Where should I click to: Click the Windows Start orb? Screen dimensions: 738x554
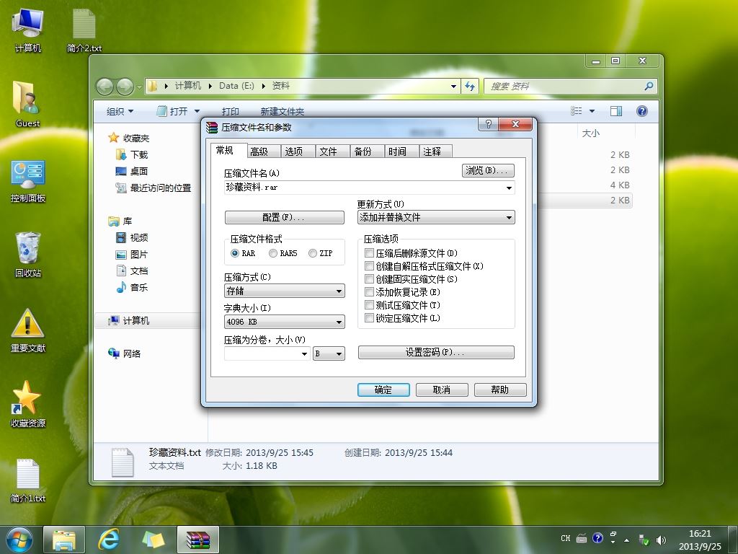19,540
